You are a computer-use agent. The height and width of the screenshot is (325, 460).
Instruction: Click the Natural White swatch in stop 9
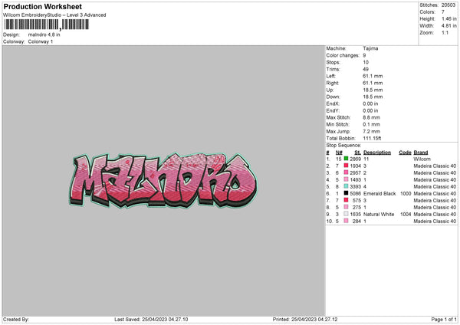[346, 214]
